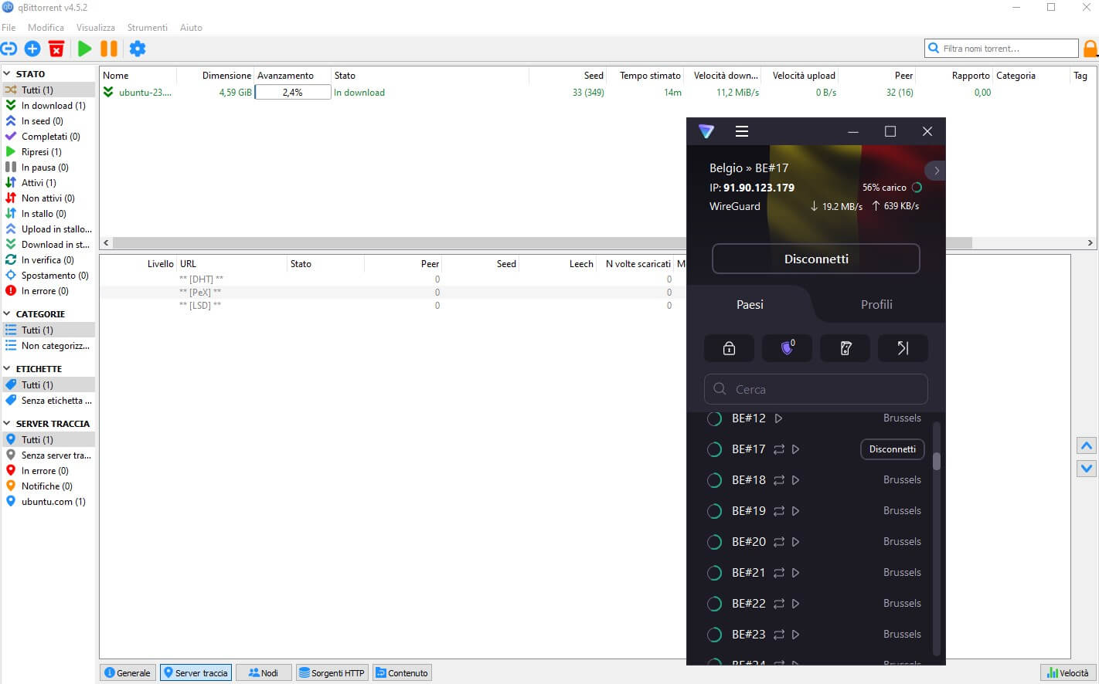Image resolution: width=1099 pixels, height=684 pixels.
Task: Select the BE#20 server row
Action: click(815, 542)
